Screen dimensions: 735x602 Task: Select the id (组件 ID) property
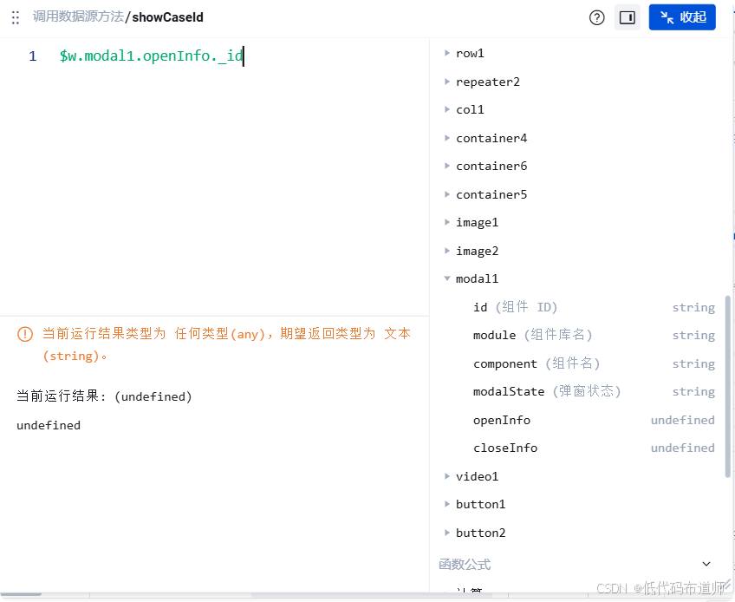594,307
